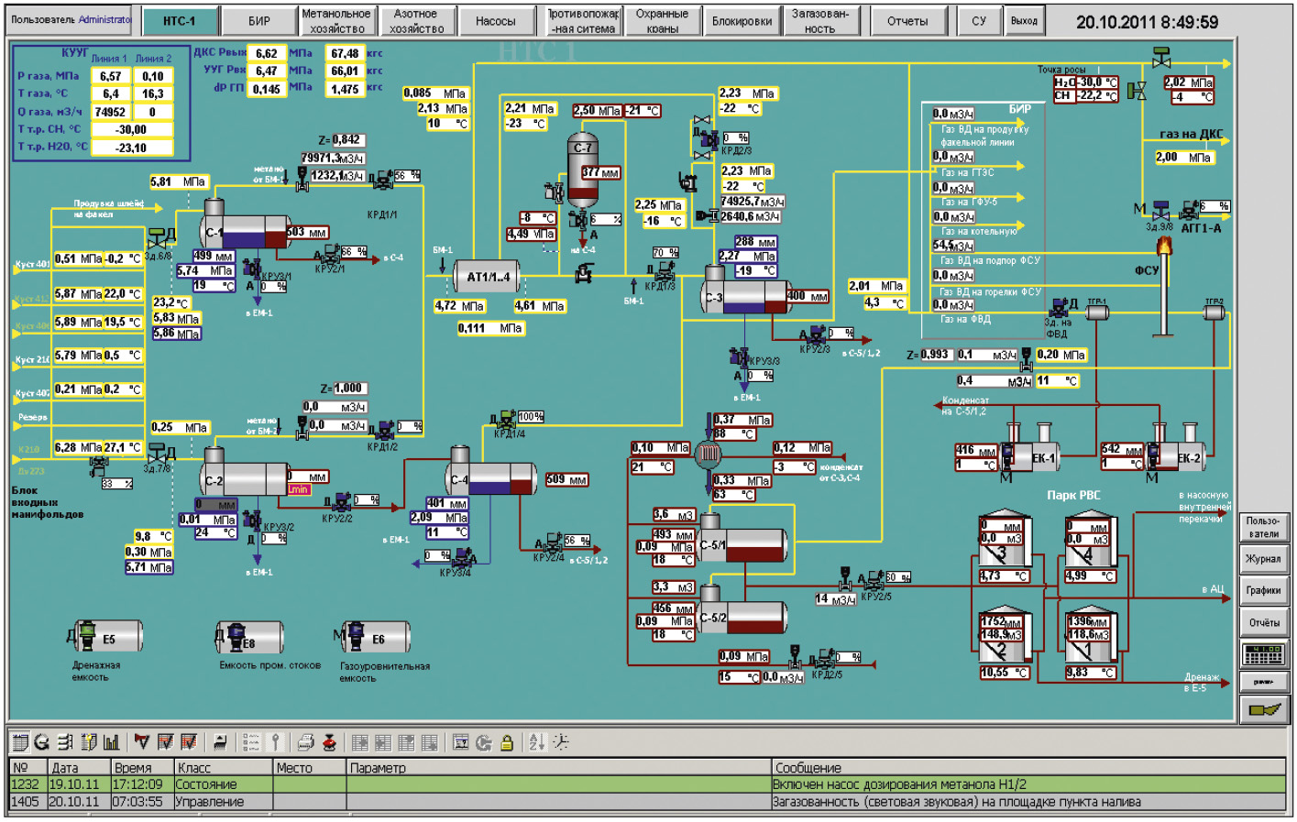
Task: Click the printer icon in alarm toolbar
Action: [x=306, y=742]
